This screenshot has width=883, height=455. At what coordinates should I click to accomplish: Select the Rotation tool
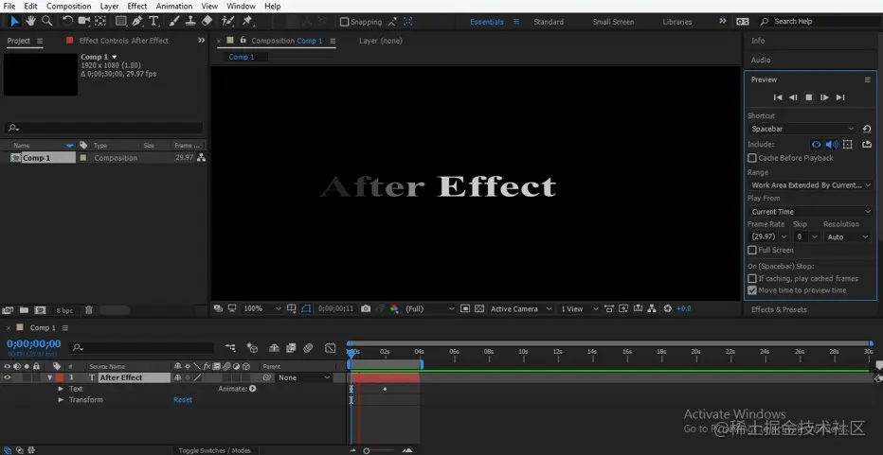67,22
